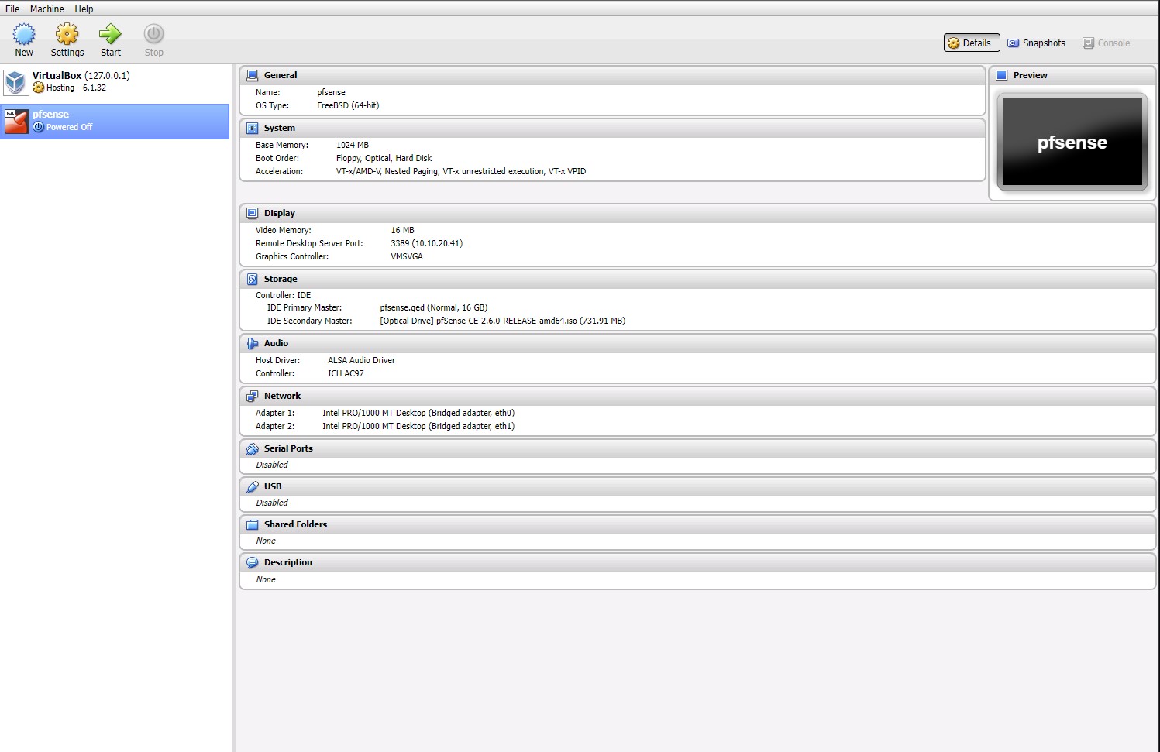Viewport: 1160px width, 752px height.
Task: Click the USB section icon
Action: (252, 486)
